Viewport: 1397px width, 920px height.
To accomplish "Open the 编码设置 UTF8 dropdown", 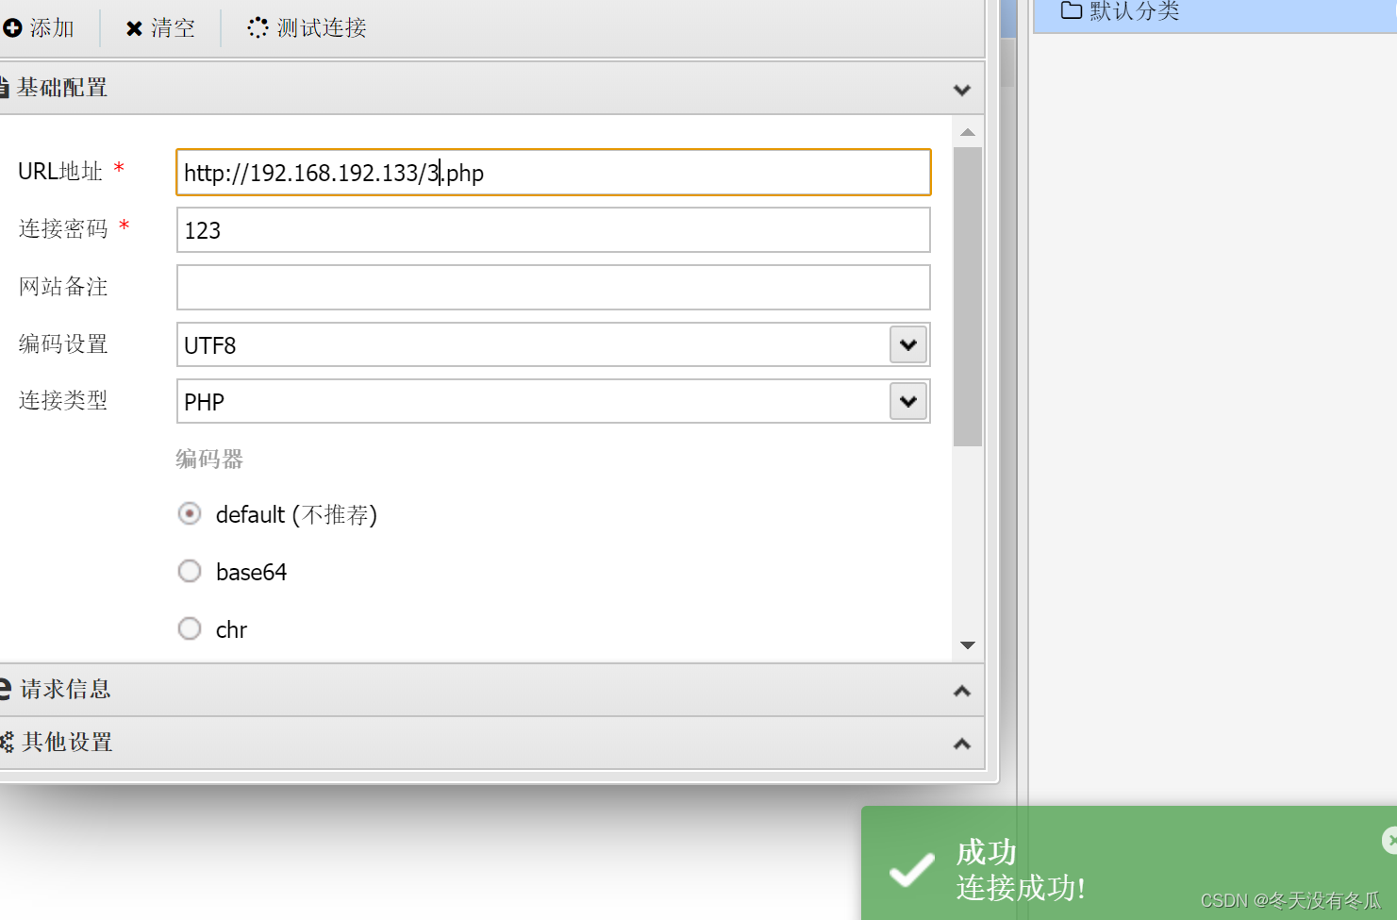I will click(907, 344).
